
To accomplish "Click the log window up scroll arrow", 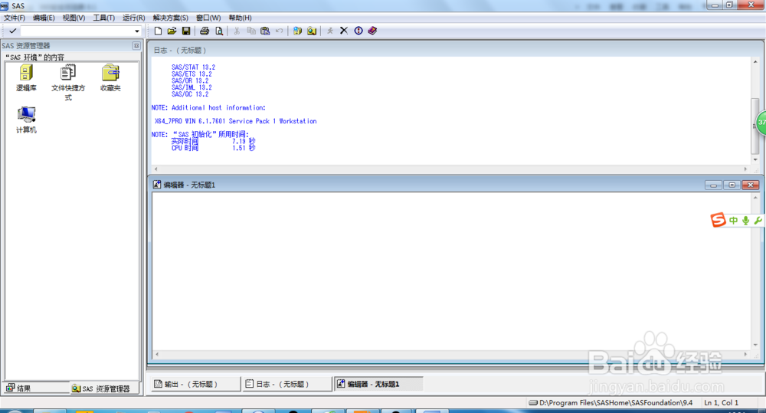I will tap(755, 62).
